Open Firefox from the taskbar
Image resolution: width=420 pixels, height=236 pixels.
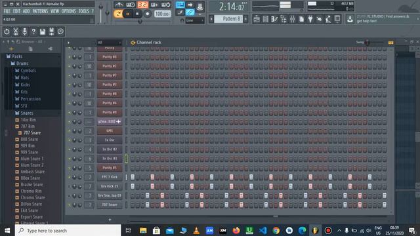coord(236,230)
